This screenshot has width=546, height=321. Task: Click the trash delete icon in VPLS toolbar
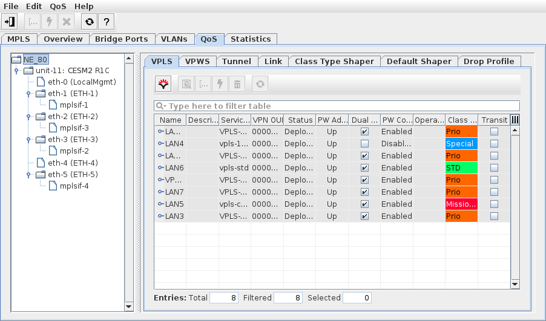point(237,84)
